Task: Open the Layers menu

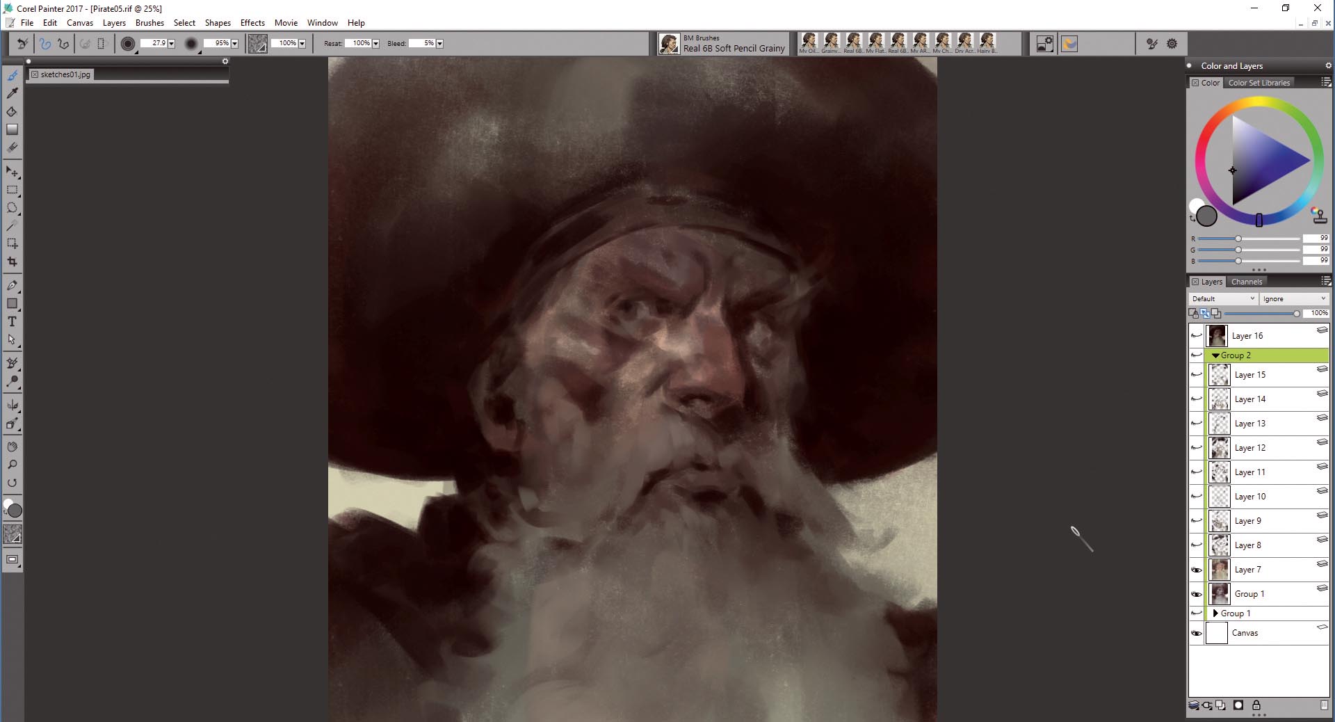Action: (114, 23)
